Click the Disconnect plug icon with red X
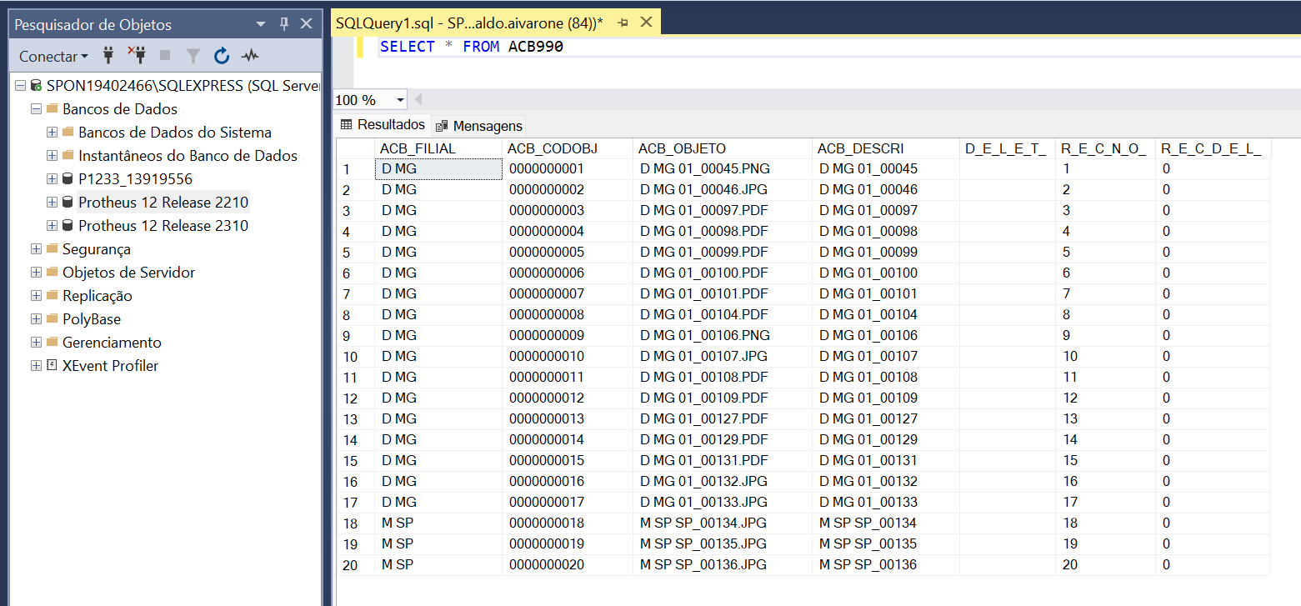 pyautogui.click(x=136, y=56)
